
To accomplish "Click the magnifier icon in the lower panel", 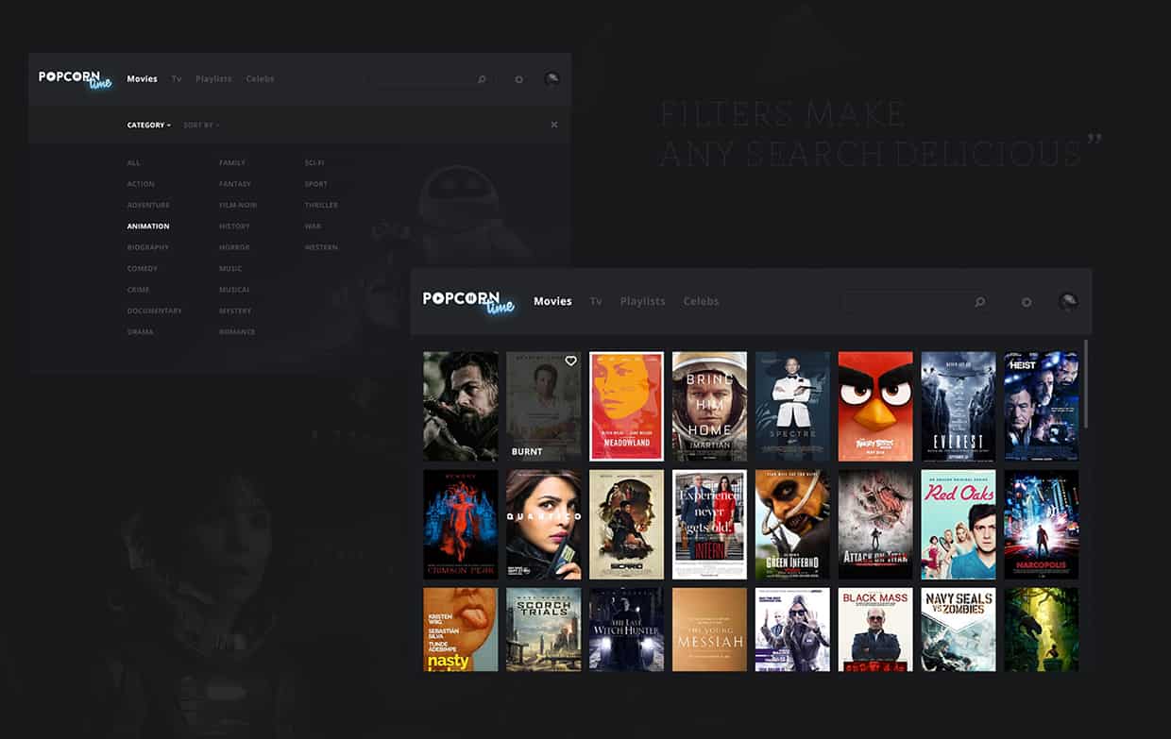I will point(979,301).
